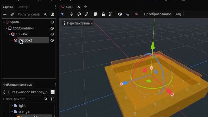
Task: Open the selectable objects list tool
Action: [96, 14]
